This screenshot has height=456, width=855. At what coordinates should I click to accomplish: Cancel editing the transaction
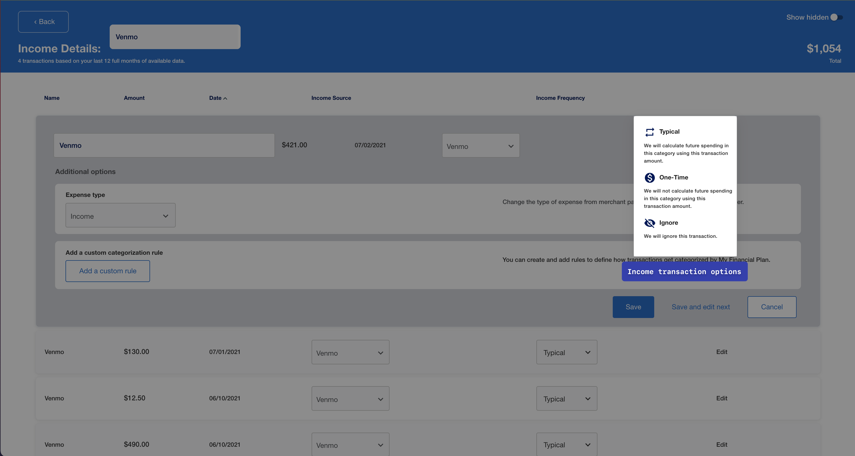coord(772,307)
